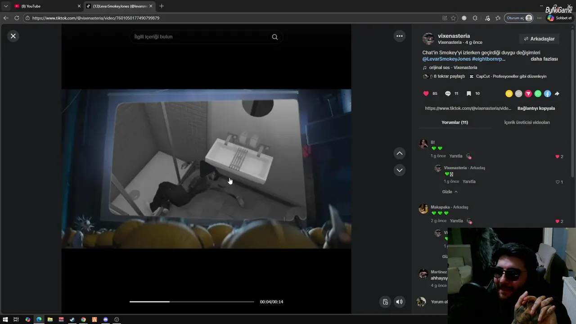Share the video via the WhatsApp icon
This screenshot has height=324, width=576.
[538, 94]
